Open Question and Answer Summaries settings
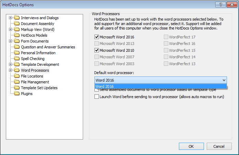 (48, 47)
